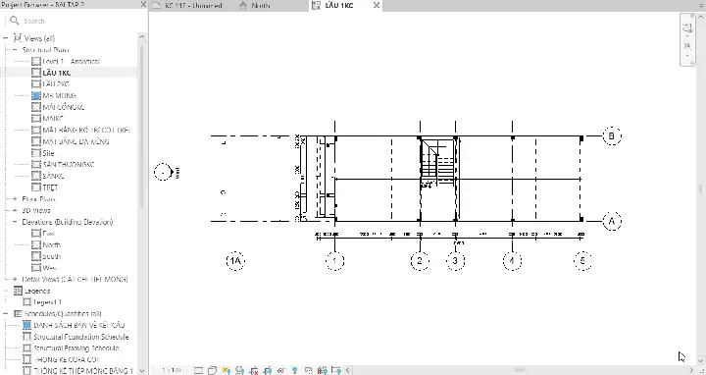
Task: Collapse the Views (all) tree node
Action: (6, 38)
